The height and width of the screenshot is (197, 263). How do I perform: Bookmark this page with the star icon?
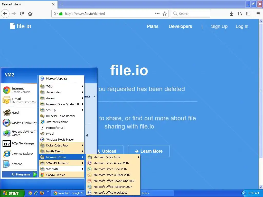point(165,14)
